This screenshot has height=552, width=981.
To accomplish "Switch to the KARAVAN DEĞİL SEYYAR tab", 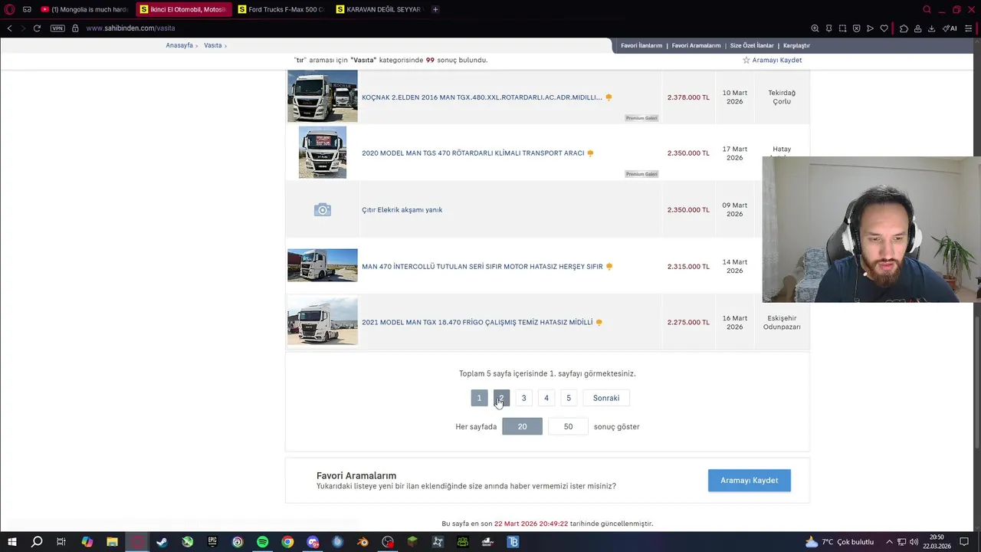I will 379,9.
